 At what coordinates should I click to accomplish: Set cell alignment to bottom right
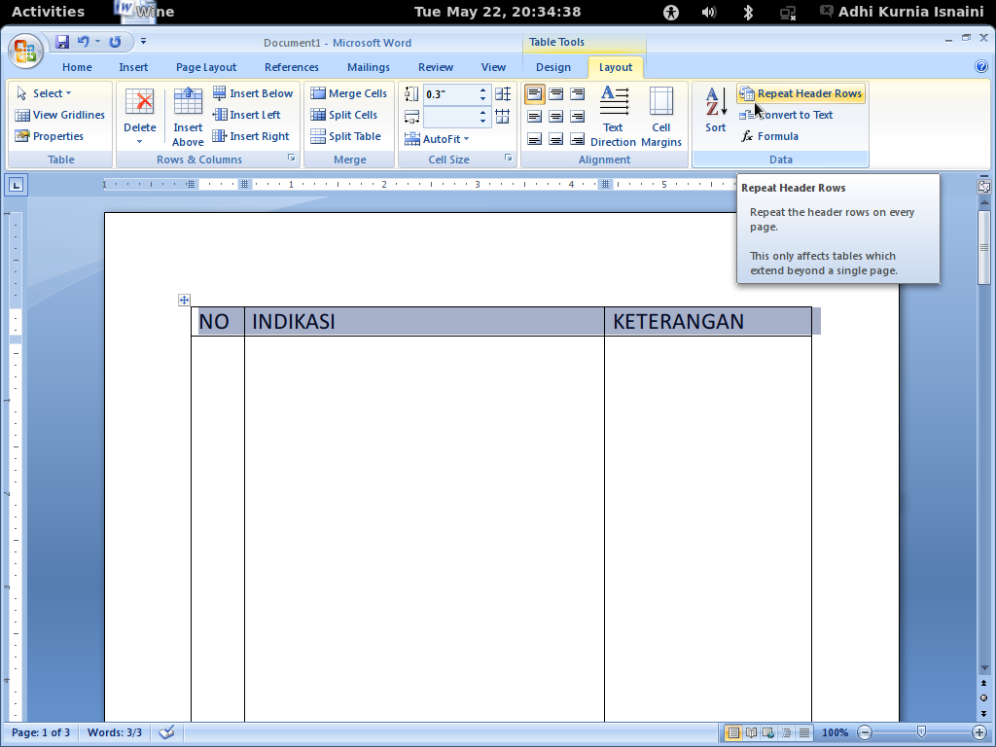(x=577, y=138)
